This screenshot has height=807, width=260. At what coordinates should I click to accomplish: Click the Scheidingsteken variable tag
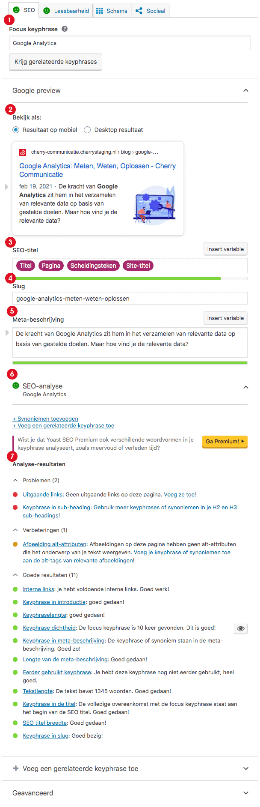coord(93,266)
